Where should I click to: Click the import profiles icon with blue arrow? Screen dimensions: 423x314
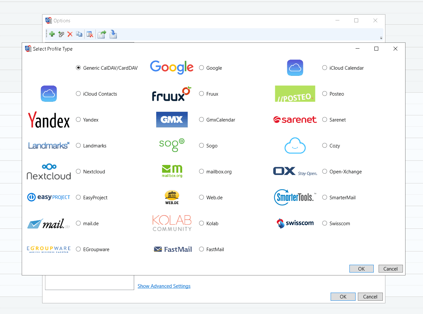coord(113,34)
